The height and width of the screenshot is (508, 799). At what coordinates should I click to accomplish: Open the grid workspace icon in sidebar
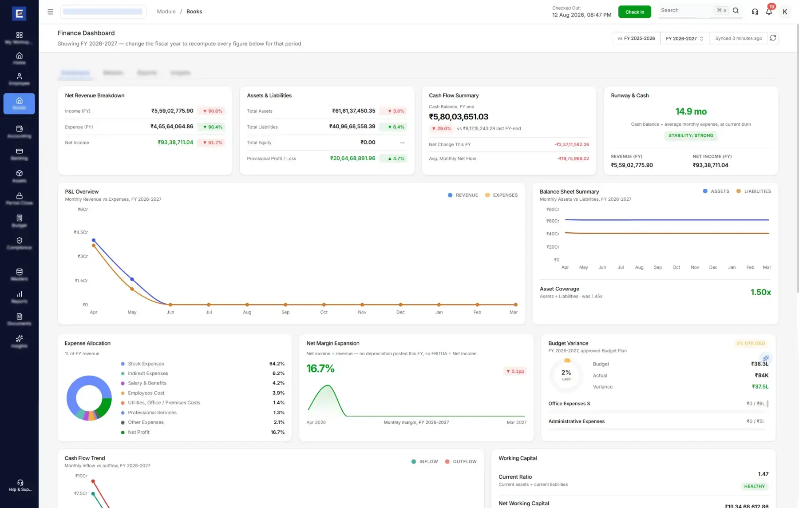(19, 35)
